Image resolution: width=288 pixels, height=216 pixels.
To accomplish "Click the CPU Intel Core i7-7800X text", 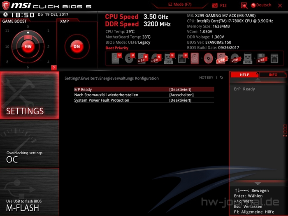I will [x=230, y=21].
